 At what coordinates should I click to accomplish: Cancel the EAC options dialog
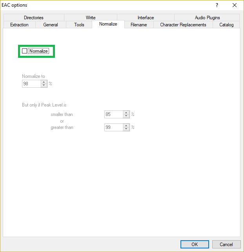(x=226, y=244)
